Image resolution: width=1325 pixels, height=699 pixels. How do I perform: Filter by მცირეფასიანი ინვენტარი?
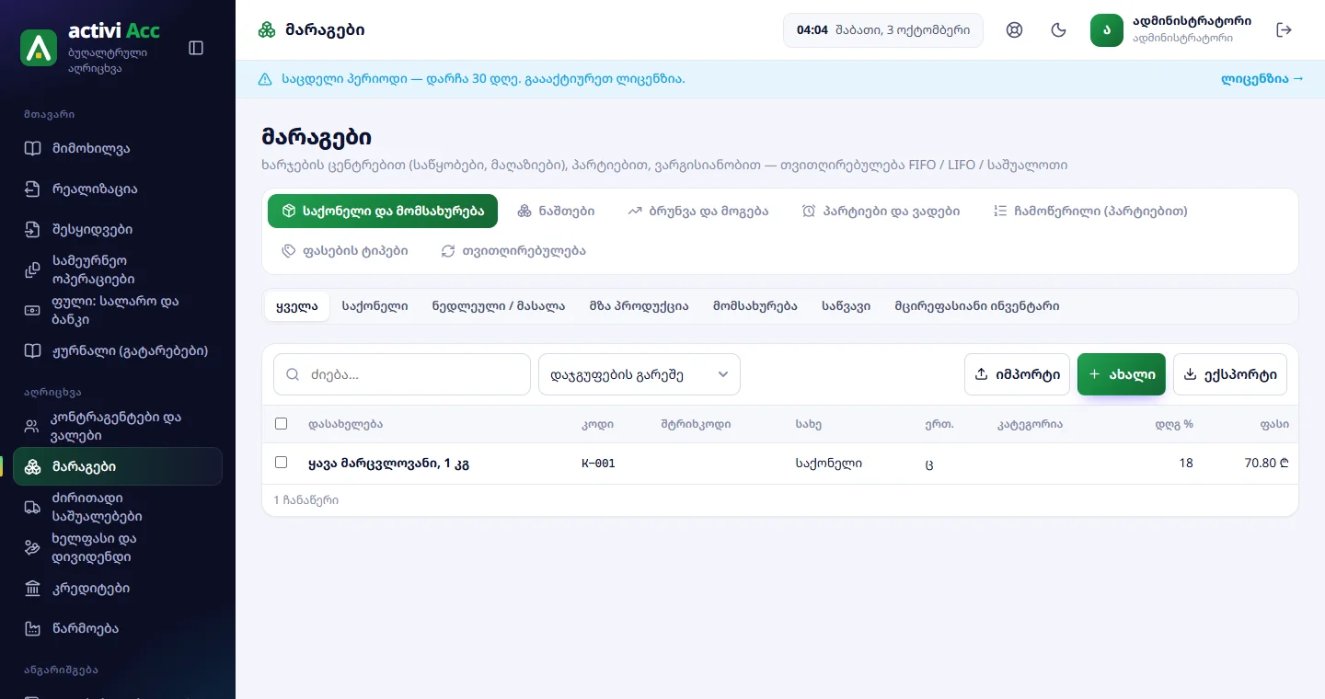tap(977, 306)
